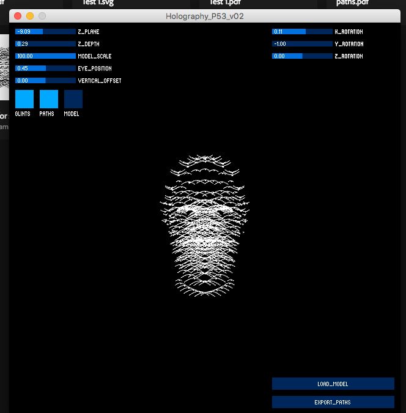406x413 pixels.
Task: Click the EYE_POSITION slider showing 0.45
Action: tap(45, 68)
